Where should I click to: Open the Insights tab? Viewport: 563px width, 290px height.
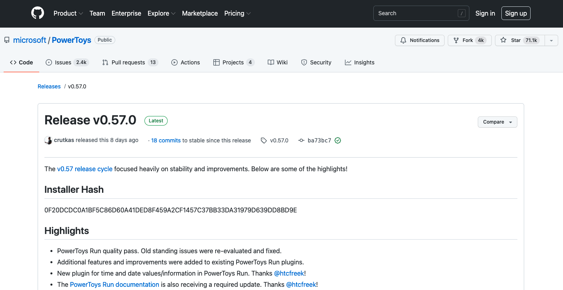click(x=360, y=62)
